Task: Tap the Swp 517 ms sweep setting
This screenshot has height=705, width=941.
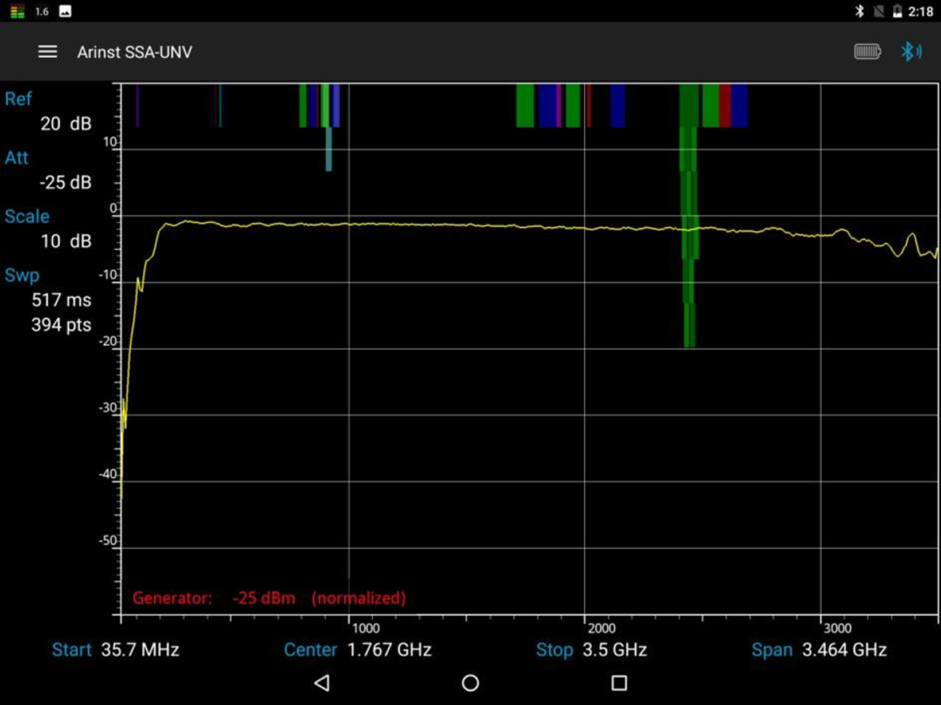Action: (61, 300)
